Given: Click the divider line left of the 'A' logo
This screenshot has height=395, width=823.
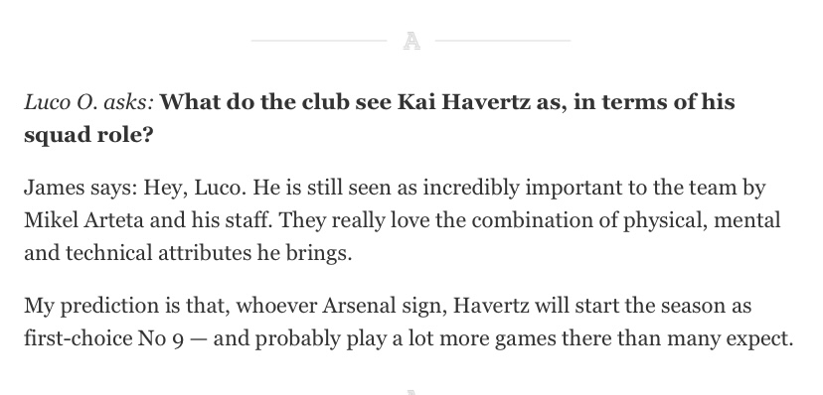Looking at the screenshot, I should pyautogui.click(x=319, y=41).
